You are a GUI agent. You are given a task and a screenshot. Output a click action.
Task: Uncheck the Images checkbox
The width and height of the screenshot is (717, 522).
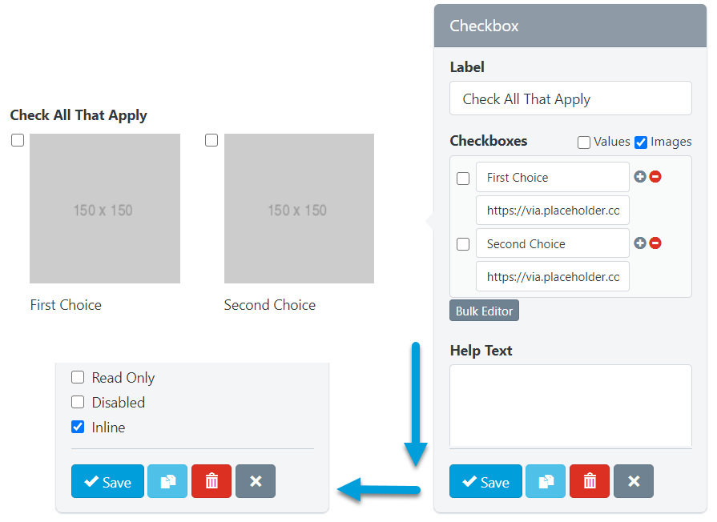[x=641, y=143]
